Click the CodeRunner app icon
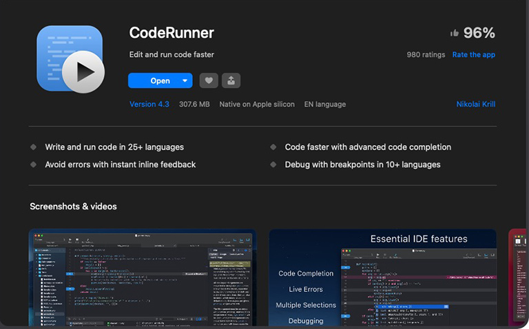The width and height of the screenshot is (529, 329). click(x=70, y=59)
